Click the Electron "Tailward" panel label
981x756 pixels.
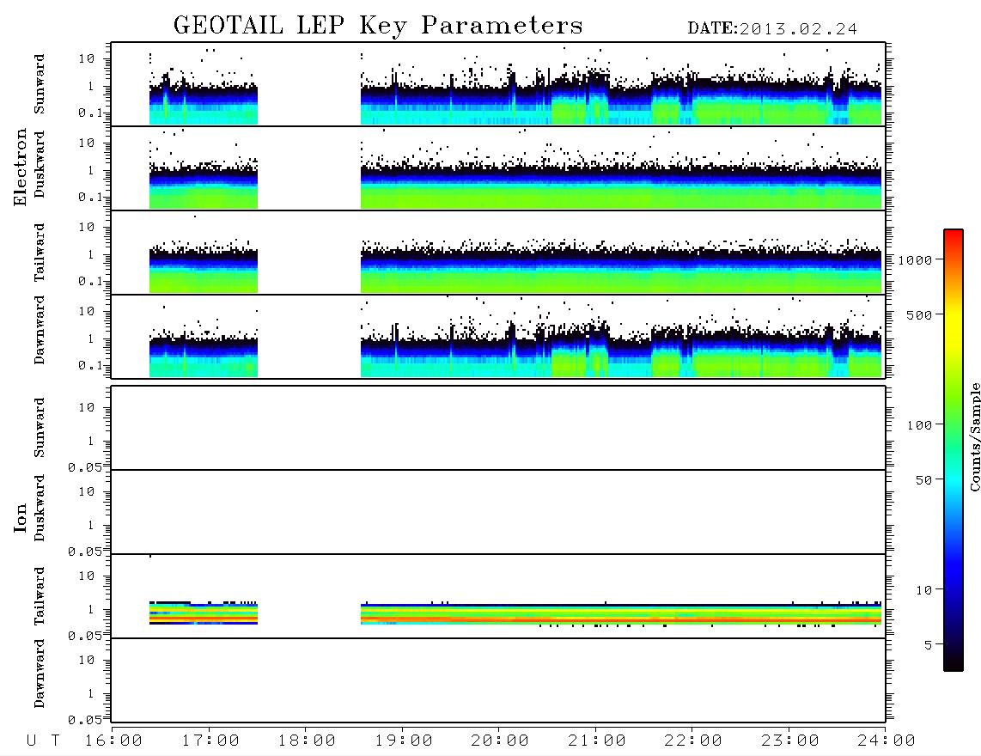pos(40,253)
